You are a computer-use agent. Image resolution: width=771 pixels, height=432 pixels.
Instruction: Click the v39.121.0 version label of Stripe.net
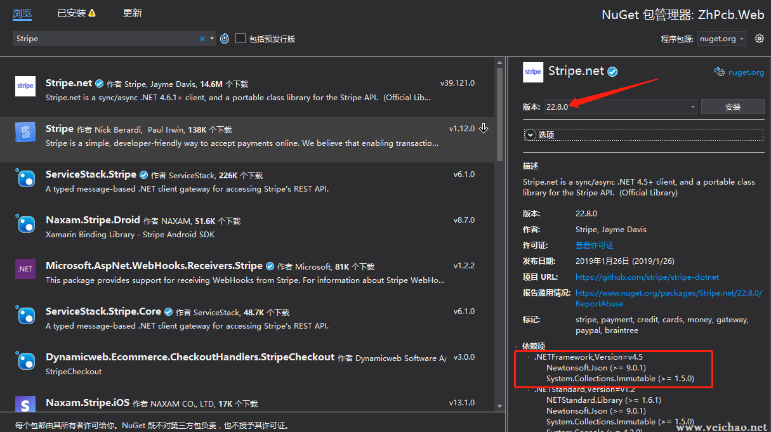pos(458,83)
